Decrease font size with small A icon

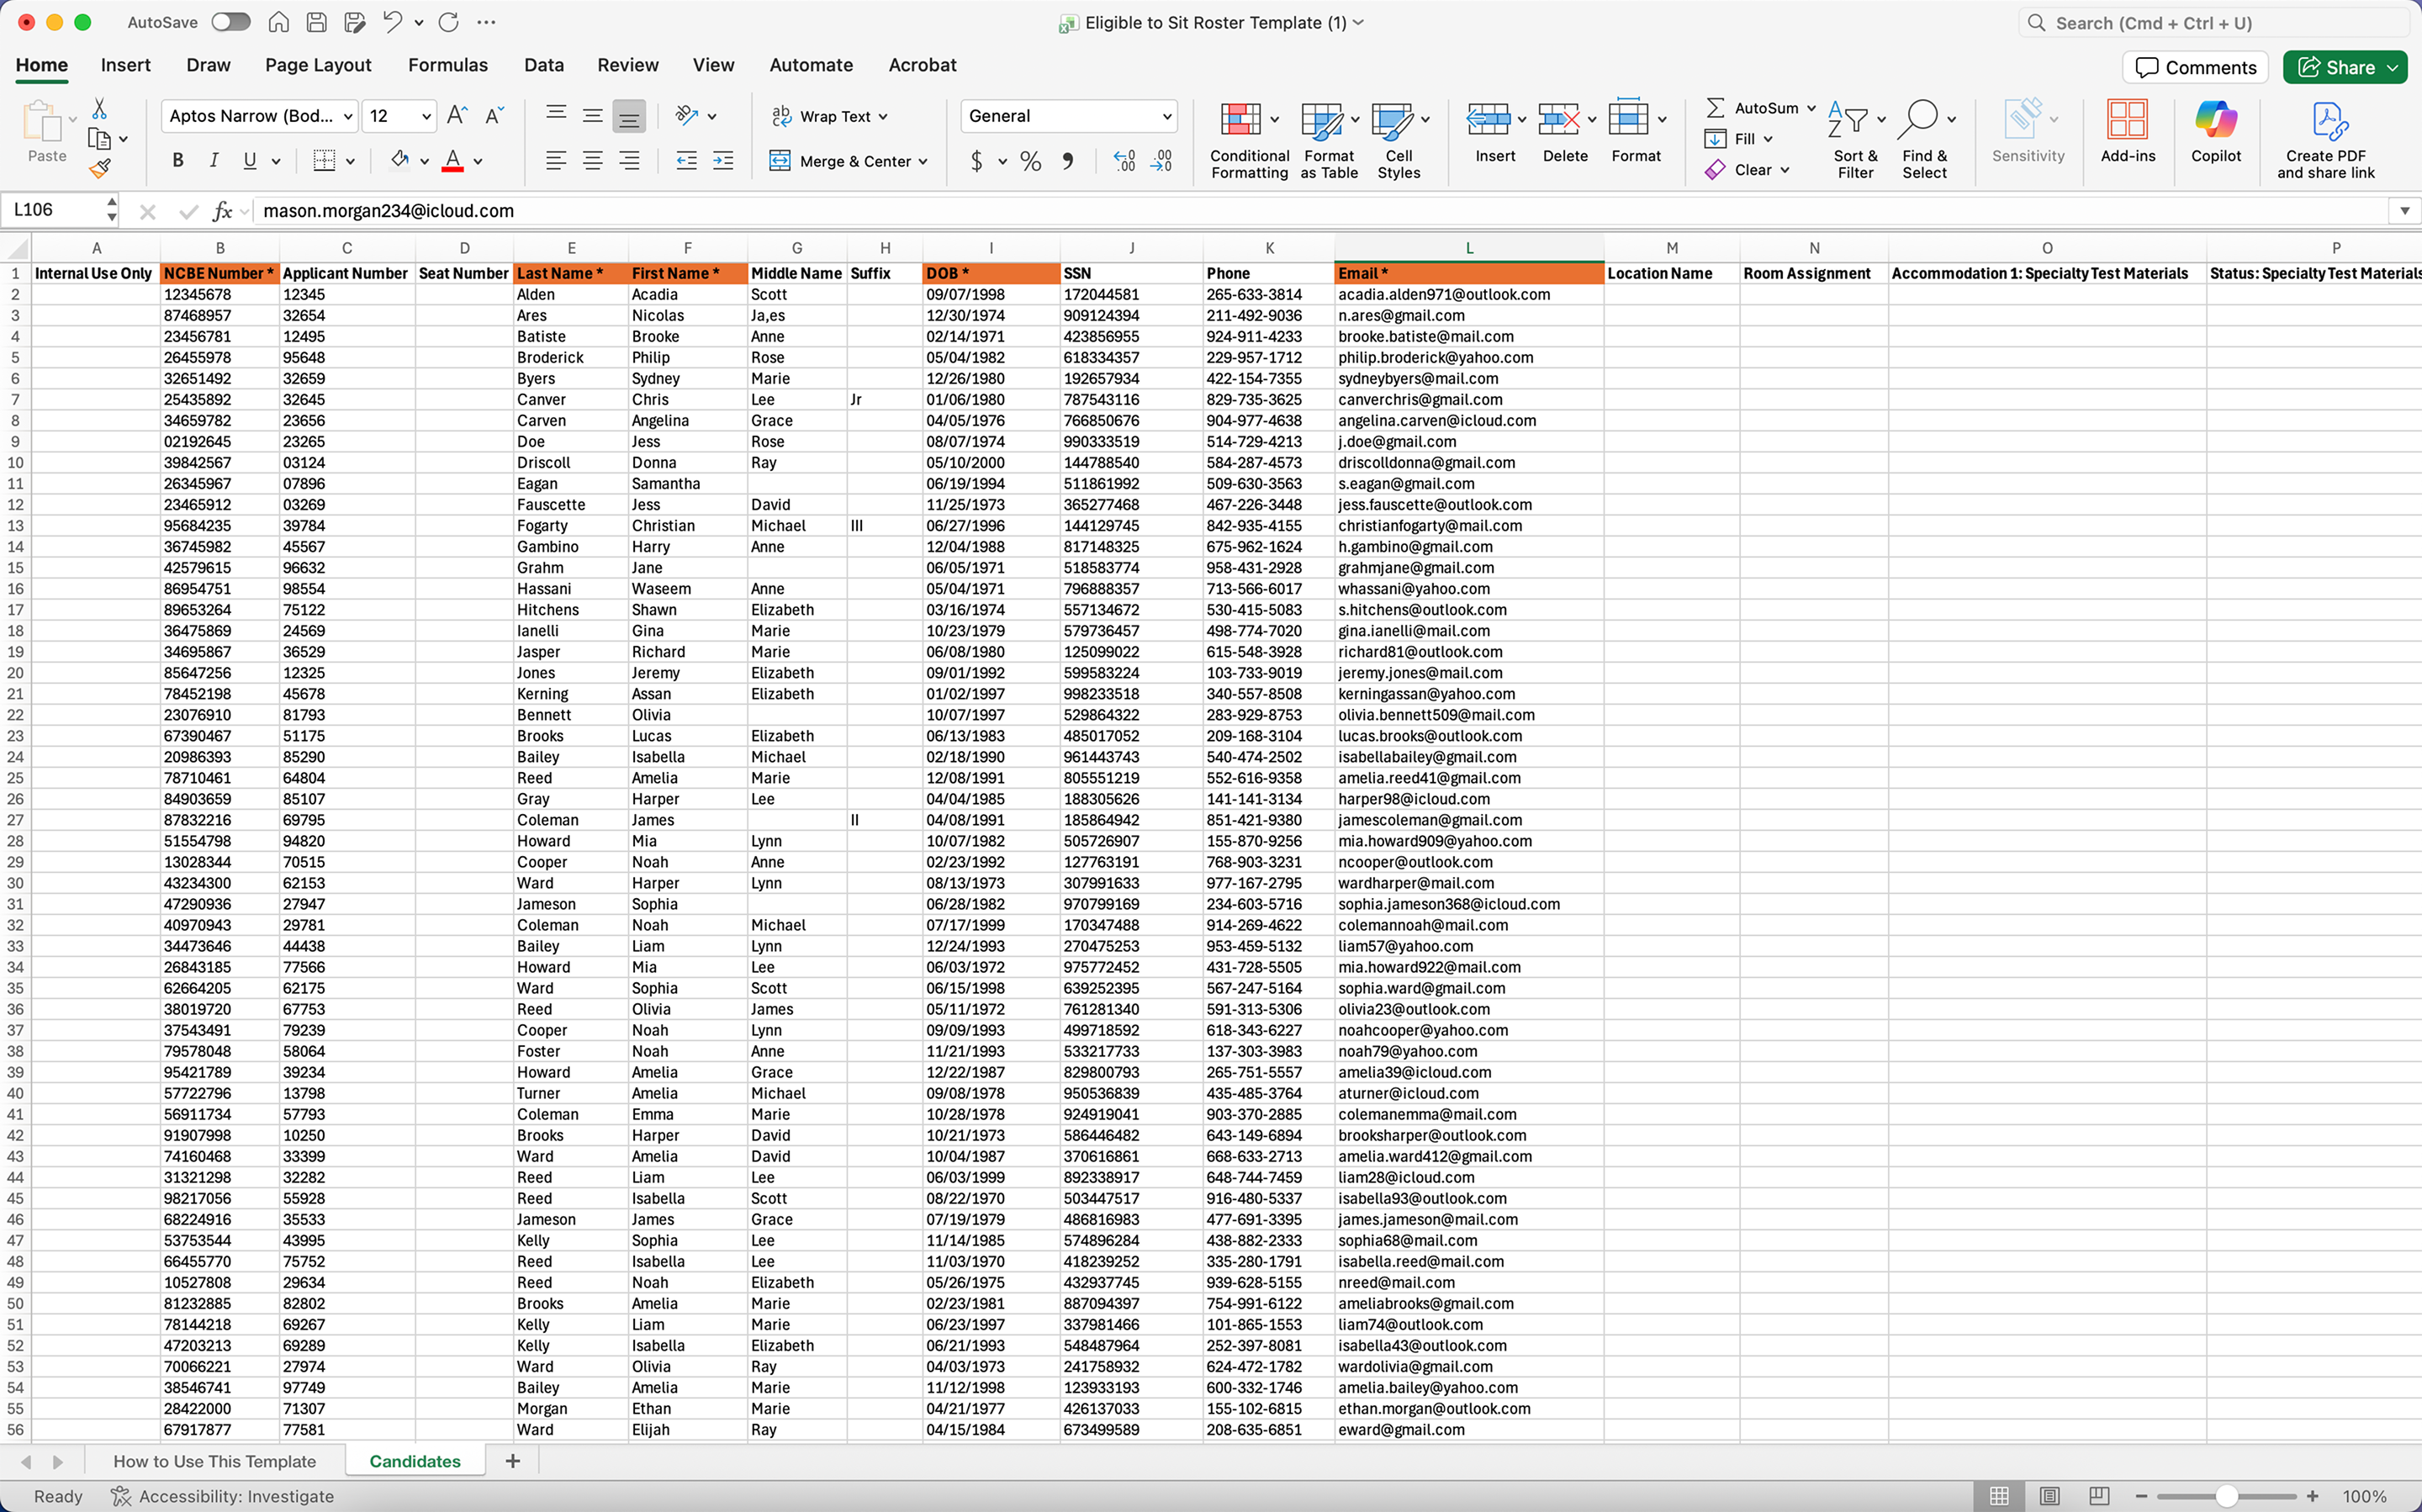[494, 116]
